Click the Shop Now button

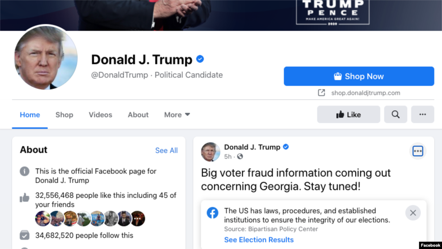359,76
